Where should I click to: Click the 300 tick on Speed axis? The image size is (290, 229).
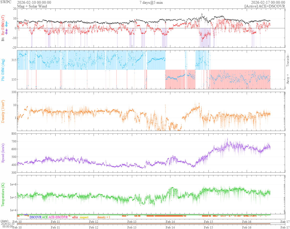(x=14, y=173)
